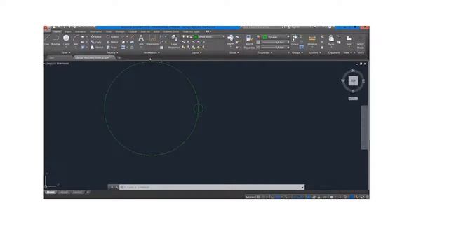
Task: Open the Start file tab
Action: pyautogui.click(x=59, y=57)
